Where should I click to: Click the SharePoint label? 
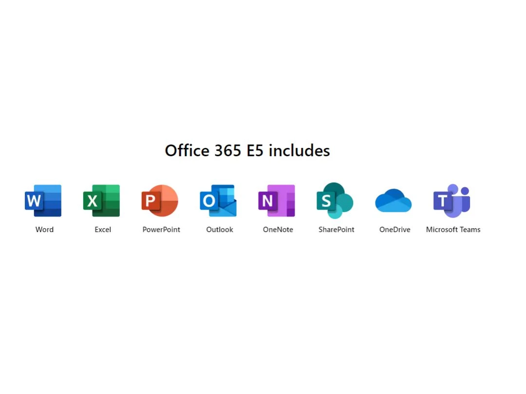click(x=336, y=229)
